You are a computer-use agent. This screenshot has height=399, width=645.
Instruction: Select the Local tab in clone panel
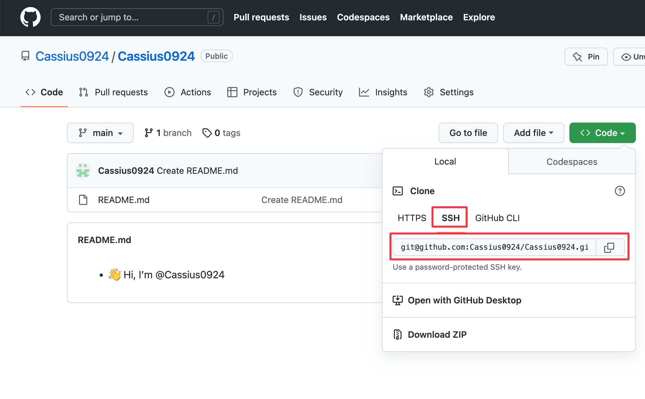pyautogui.click(x=445, y=161)
